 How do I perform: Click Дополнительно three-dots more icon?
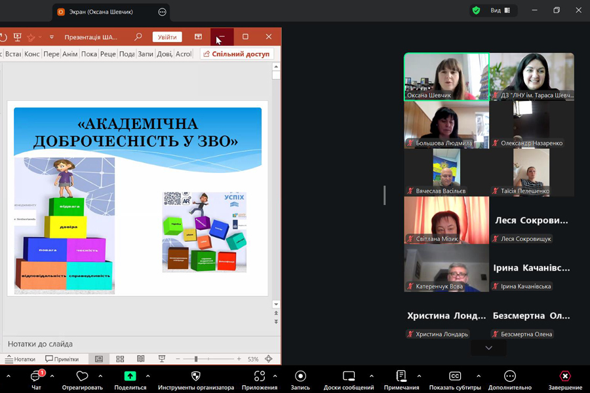tap(509, 376)
